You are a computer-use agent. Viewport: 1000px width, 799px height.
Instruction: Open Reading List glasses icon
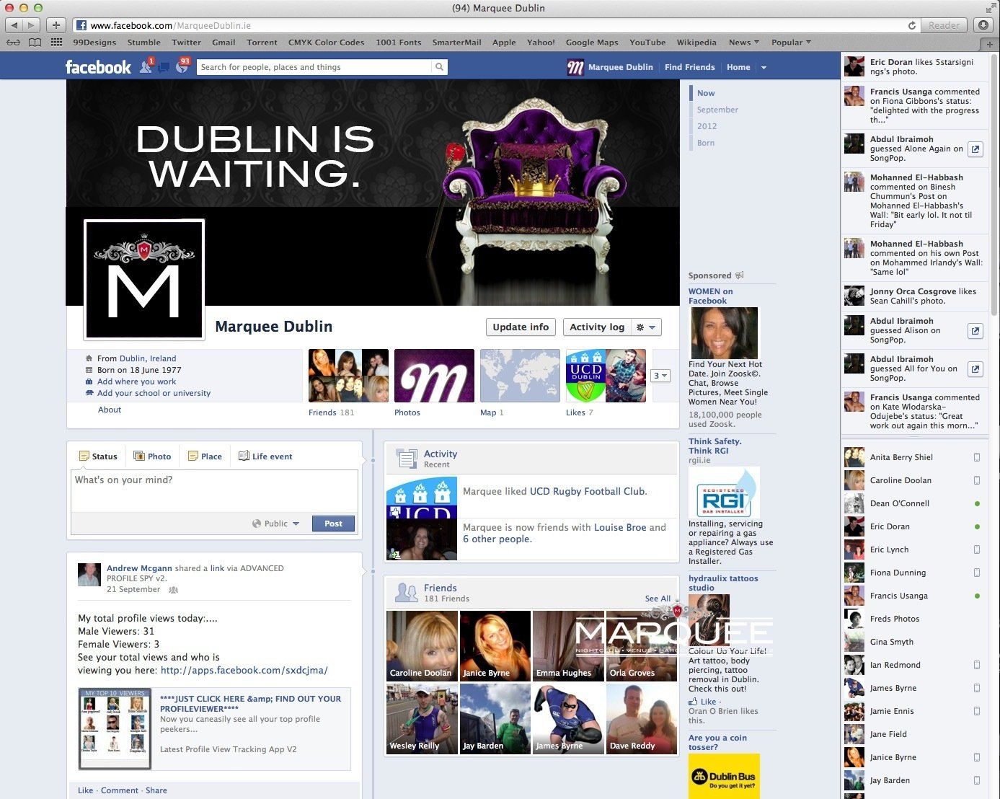14,43
